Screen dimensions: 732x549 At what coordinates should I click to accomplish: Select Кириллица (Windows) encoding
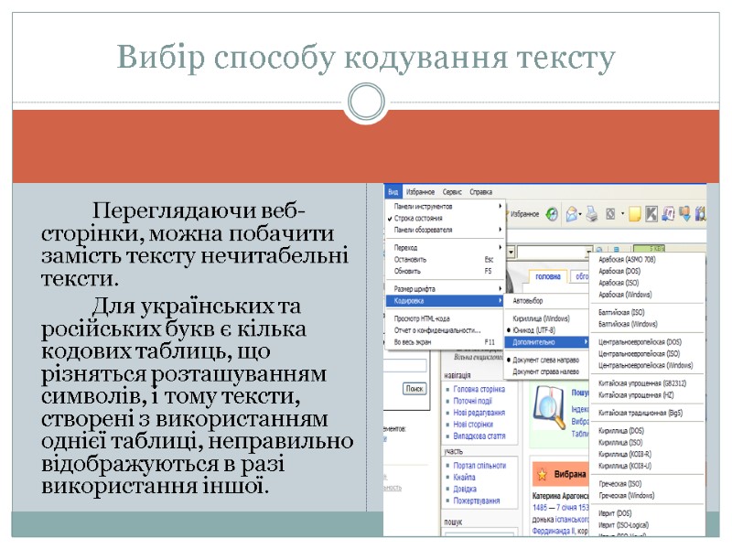(546, 318)
